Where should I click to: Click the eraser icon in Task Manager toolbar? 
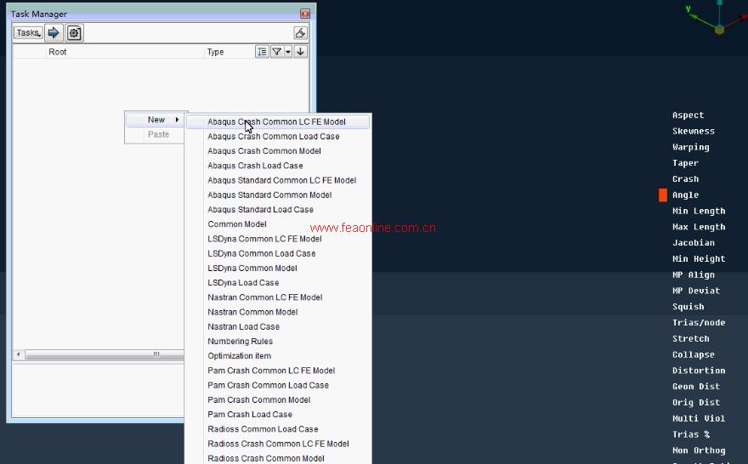coord(300,33)
